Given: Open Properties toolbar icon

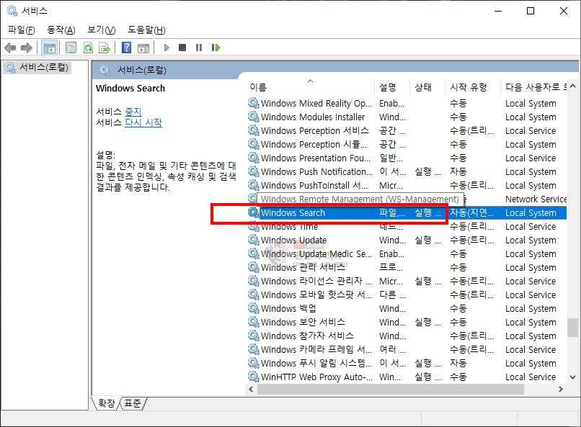Looking at the screenshot, I should [71, 48].
